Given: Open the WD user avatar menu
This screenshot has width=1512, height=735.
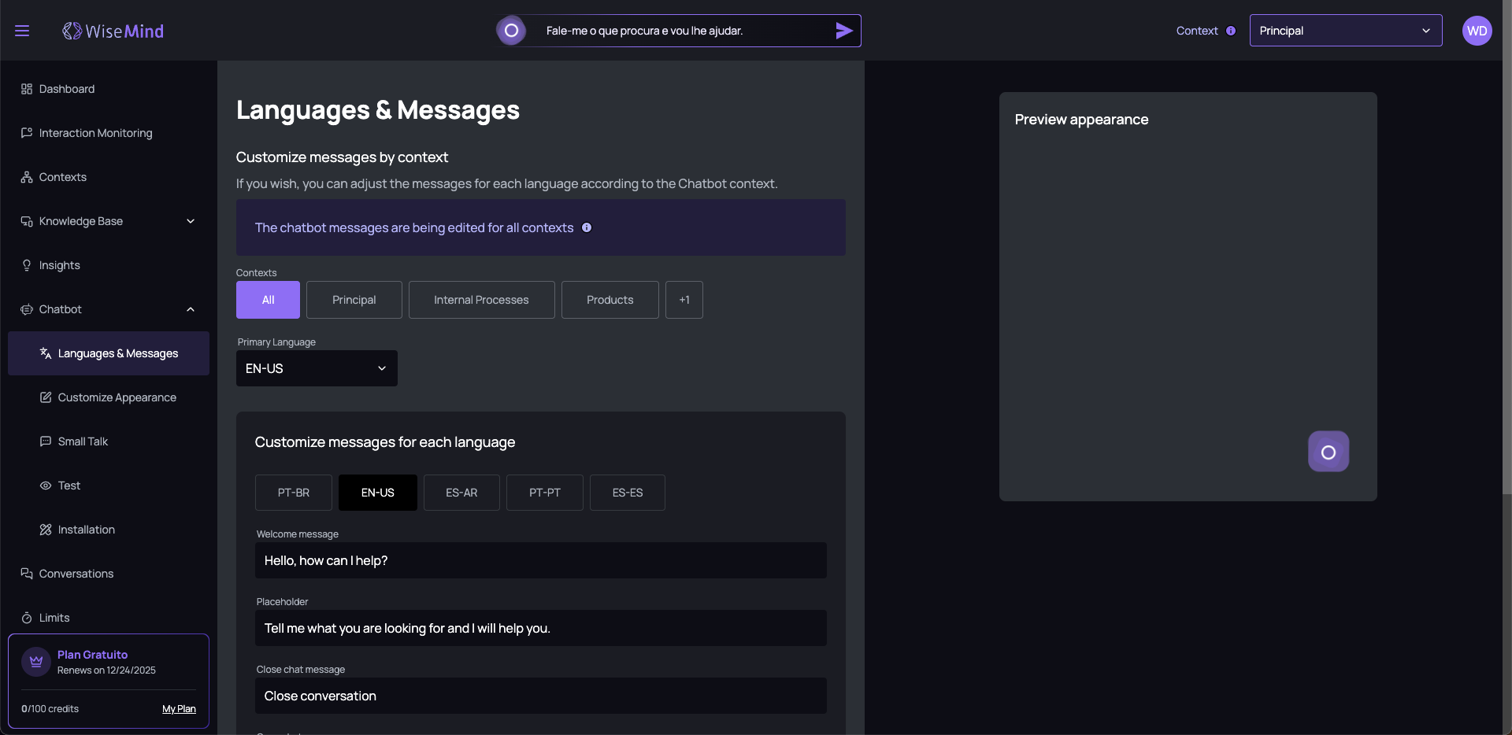Looking at the screenshot, I should (1477, 31).
